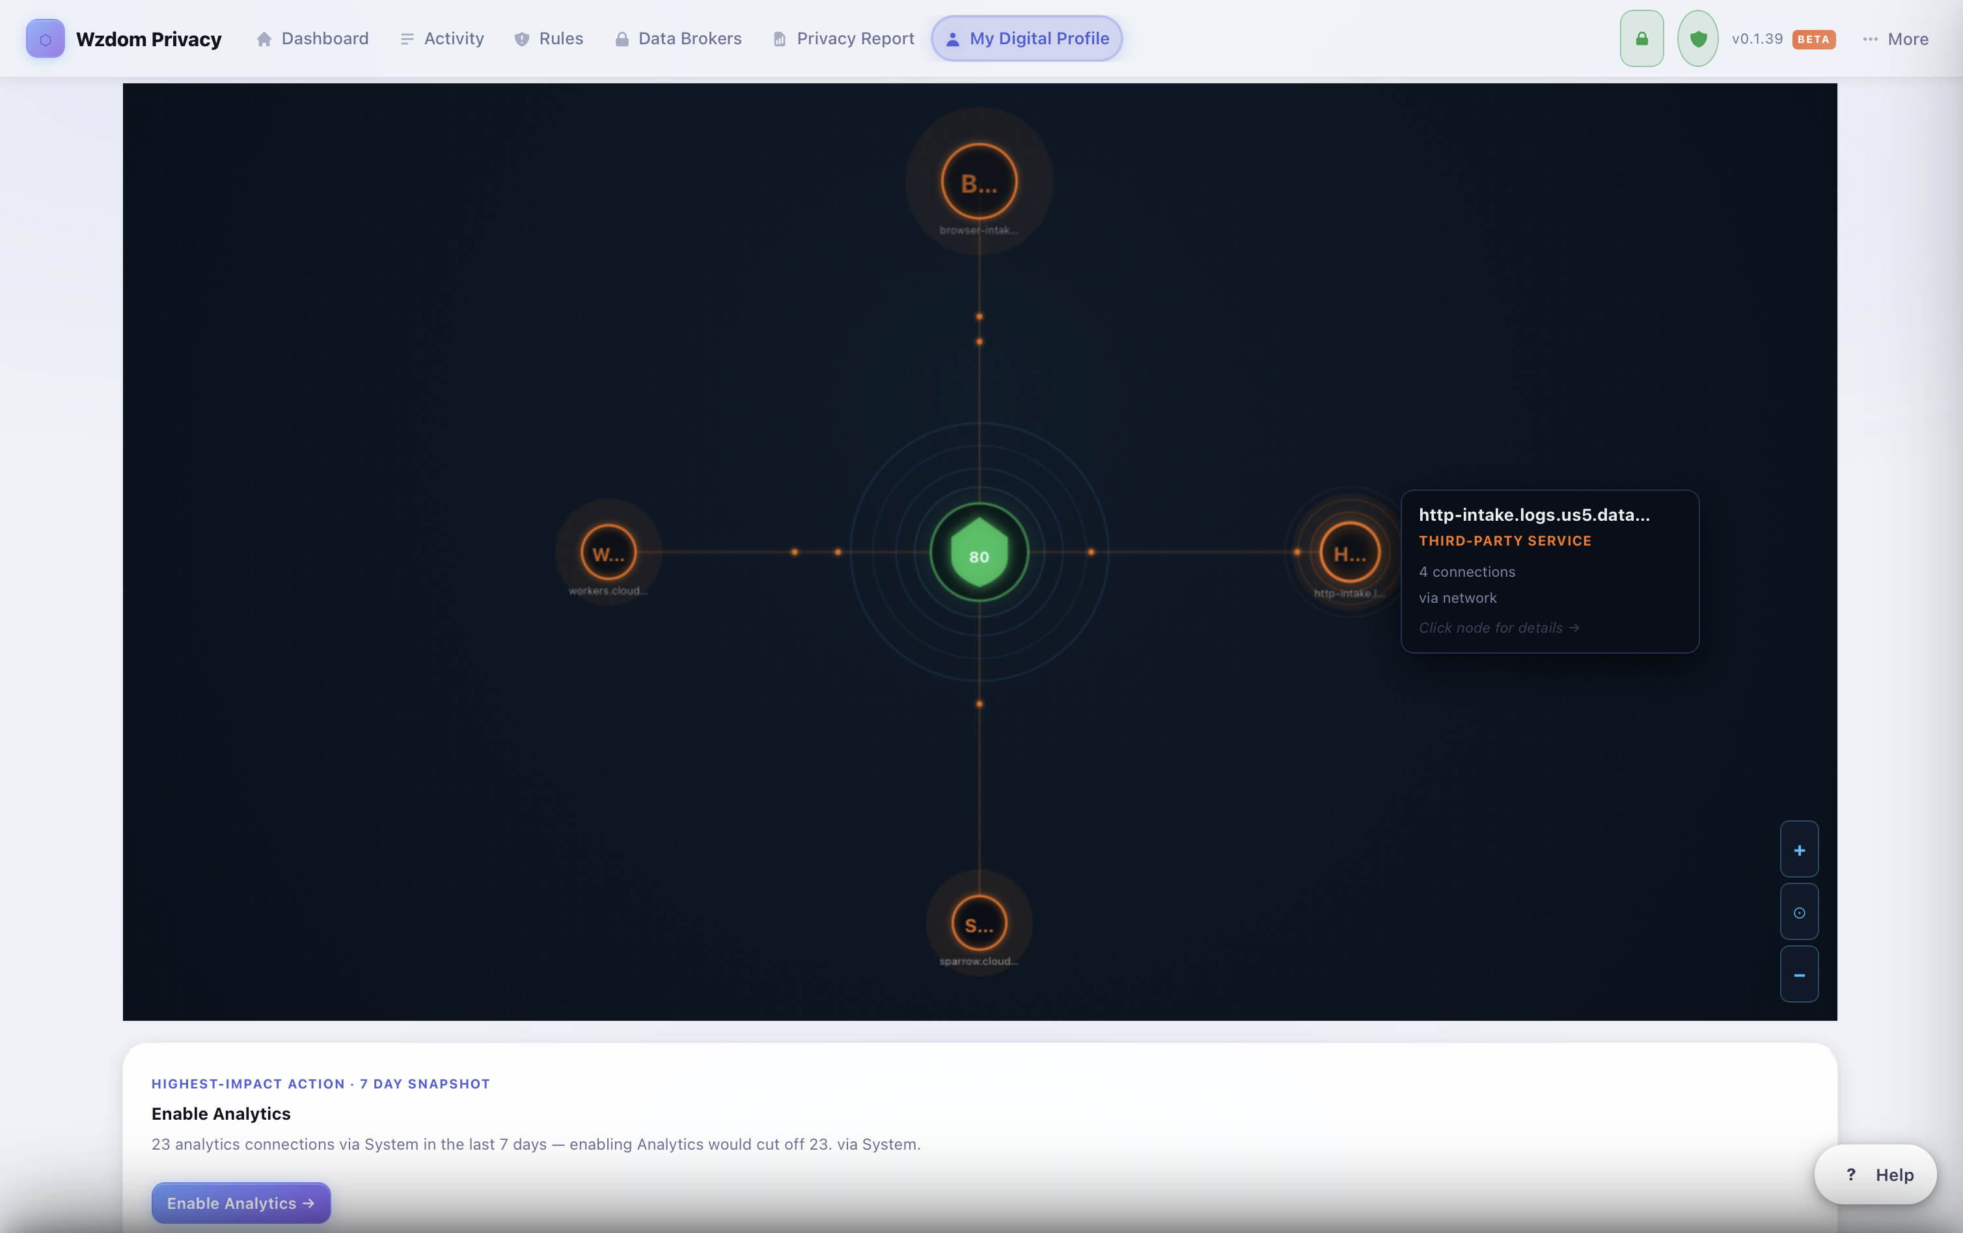The height and width of the screenshot is (1233, 1963).
Task: Open the Data Brokers tab
Action: tap(678, 38)
